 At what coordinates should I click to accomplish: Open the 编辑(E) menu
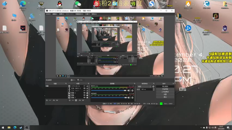[x=55, y=14]
